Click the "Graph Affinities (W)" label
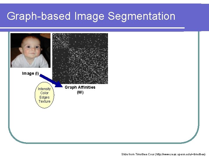Image resolution: width=209 pixels, height=157 pixels. click(80, 90)
